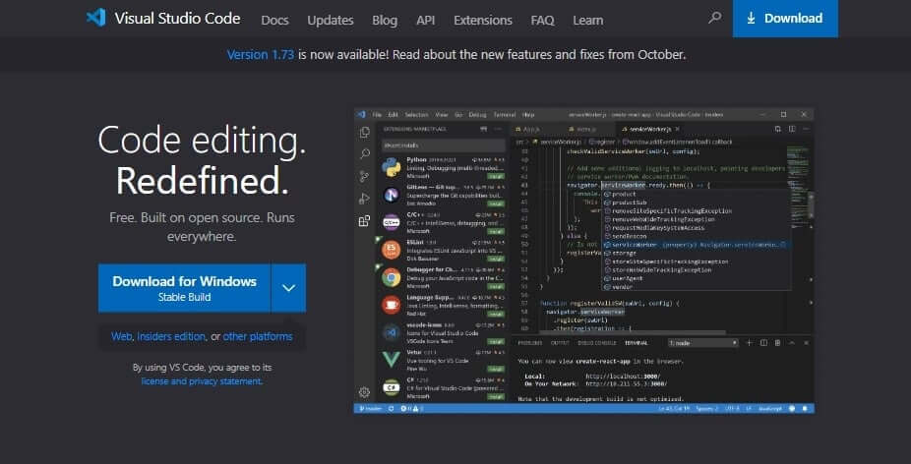Open Source Control icon in activity bar
Viewport: 911px width, 464px height.
click(364, 176)
